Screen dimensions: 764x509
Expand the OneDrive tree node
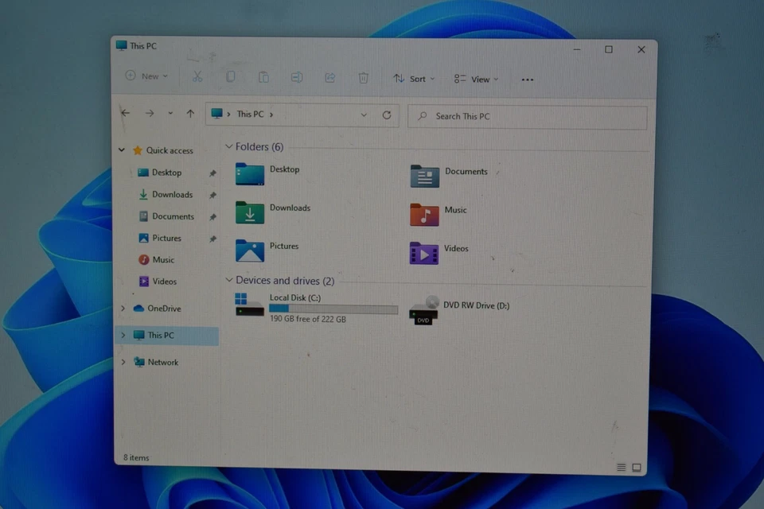coord(123,309)
